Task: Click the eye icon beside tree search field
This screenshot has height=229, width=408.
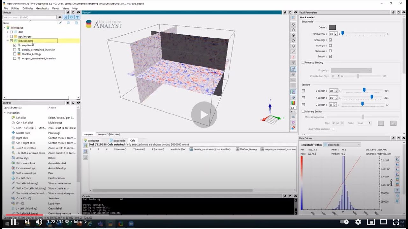Action: click(60, 17)
